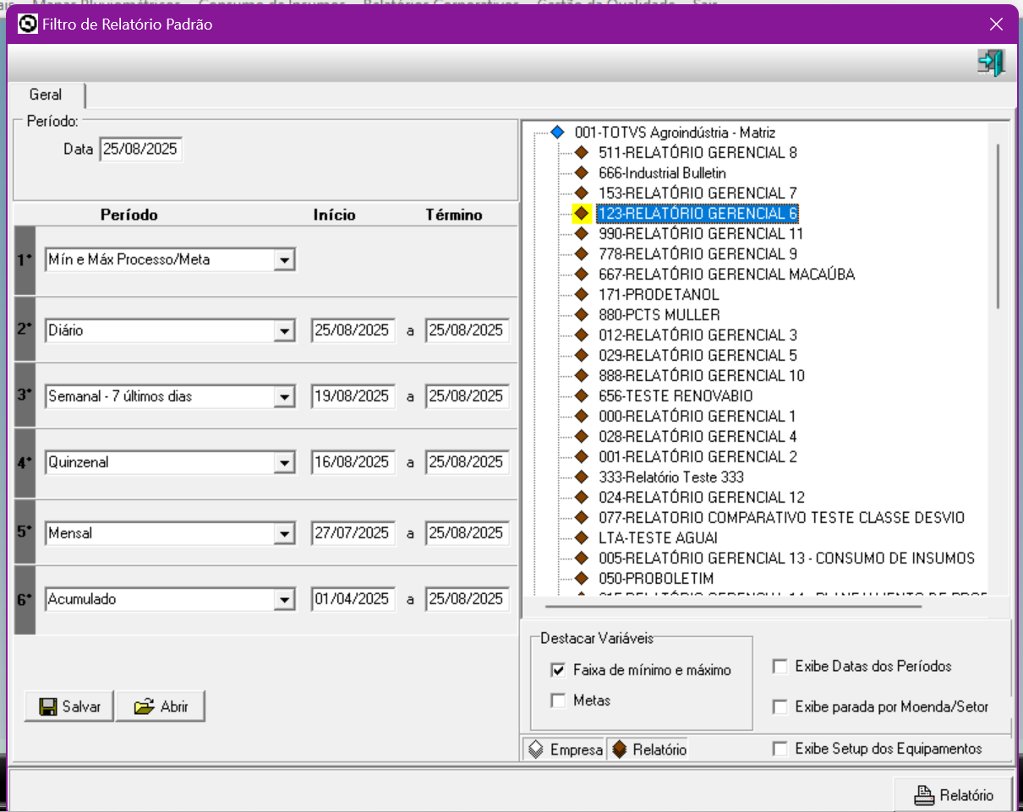Screen dimensions: 1023x812
Task: Click the diamond icon beside 012-RELATÓRIO GERENCIAL 3
Action: pyautogui.click(x=582, y=335)
